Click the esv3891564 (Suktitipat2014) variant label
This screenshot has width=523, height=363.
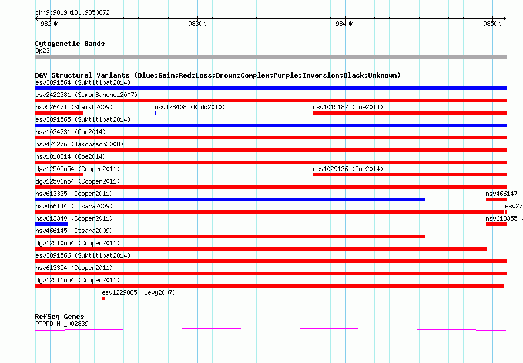point(83,82)
